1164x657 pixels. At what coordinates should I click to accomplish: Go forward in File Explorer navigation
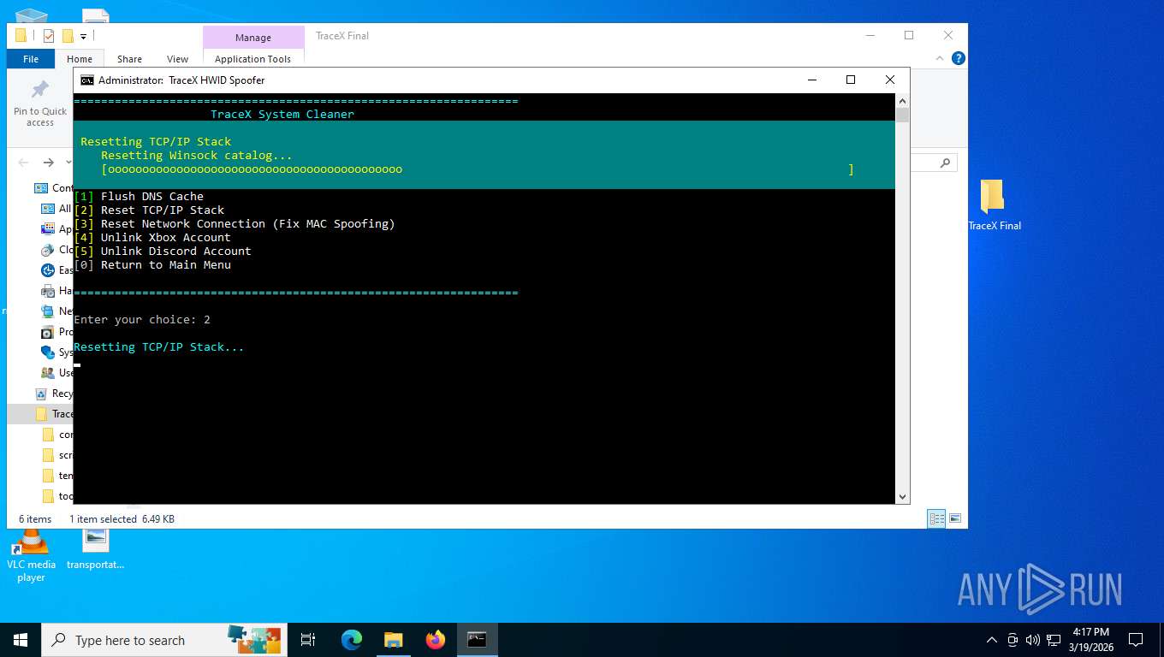(x=49, y=163)
